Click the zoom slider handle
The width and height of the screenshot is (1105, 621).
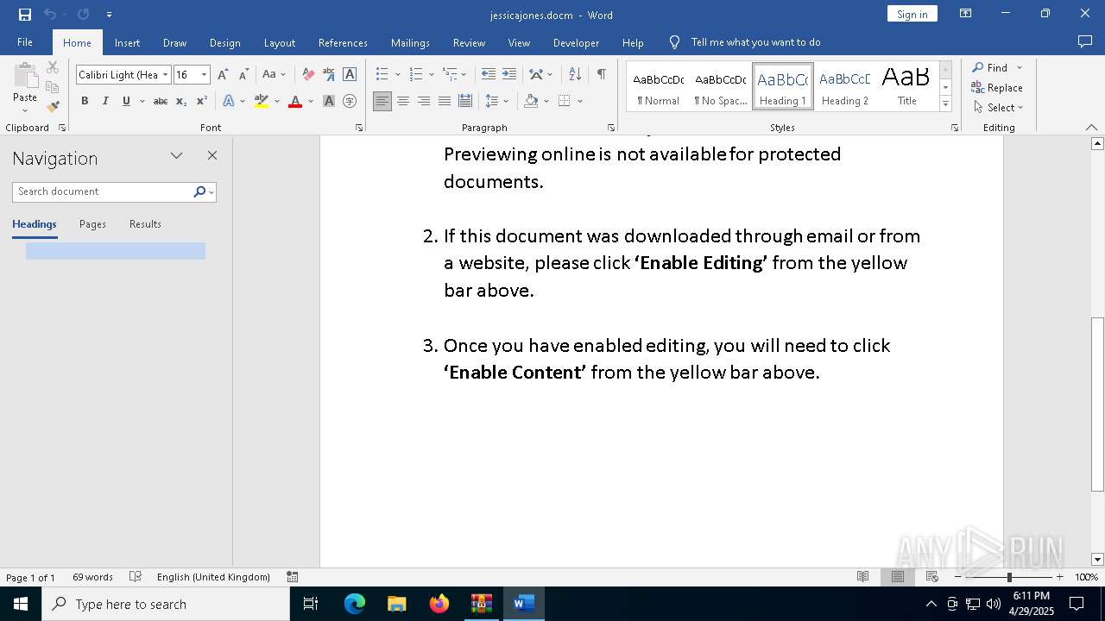[x=1009, y=577]
